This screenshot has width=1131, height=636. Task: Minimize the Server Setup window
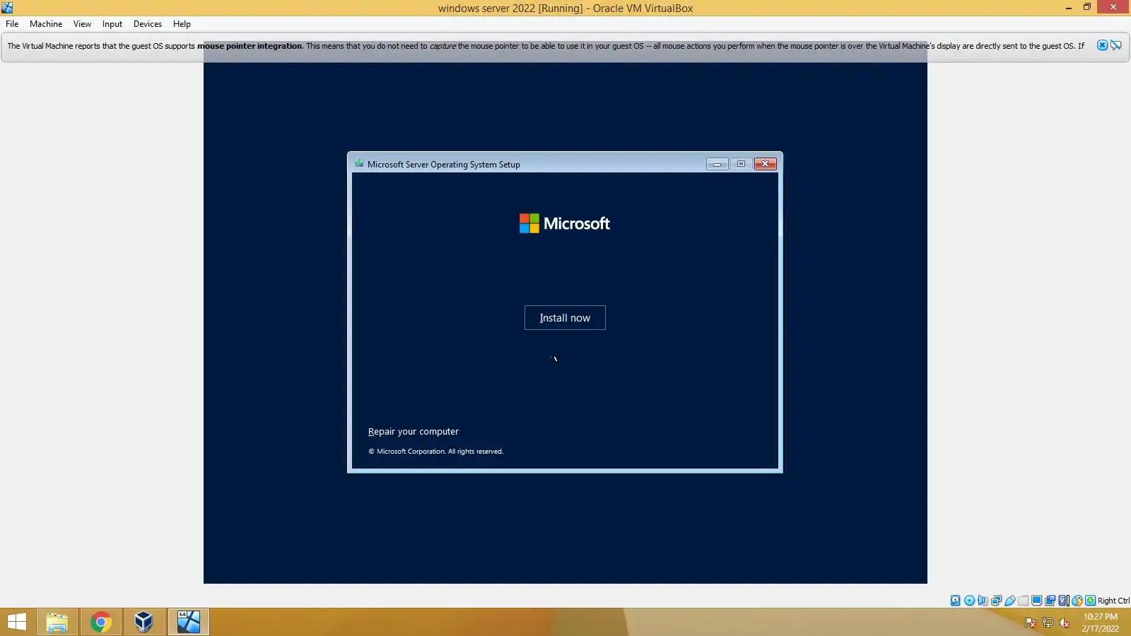tap(717, 164)
